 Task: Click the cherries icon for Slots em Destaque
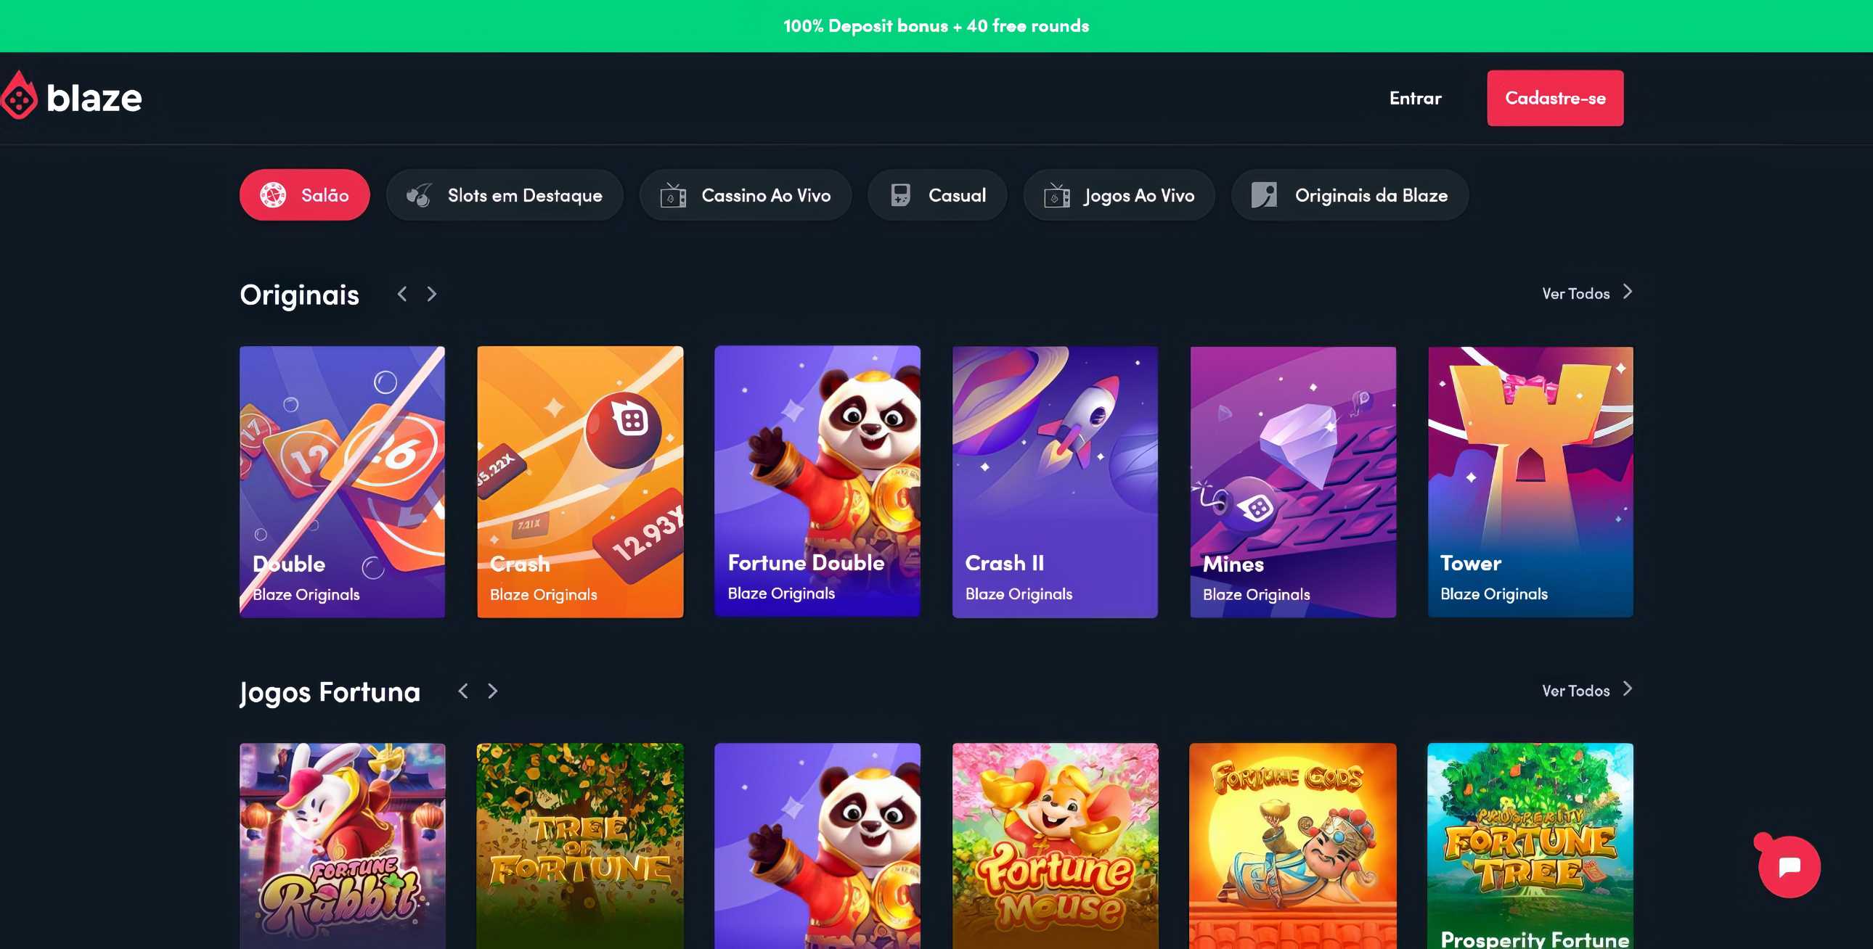point(420,194)
